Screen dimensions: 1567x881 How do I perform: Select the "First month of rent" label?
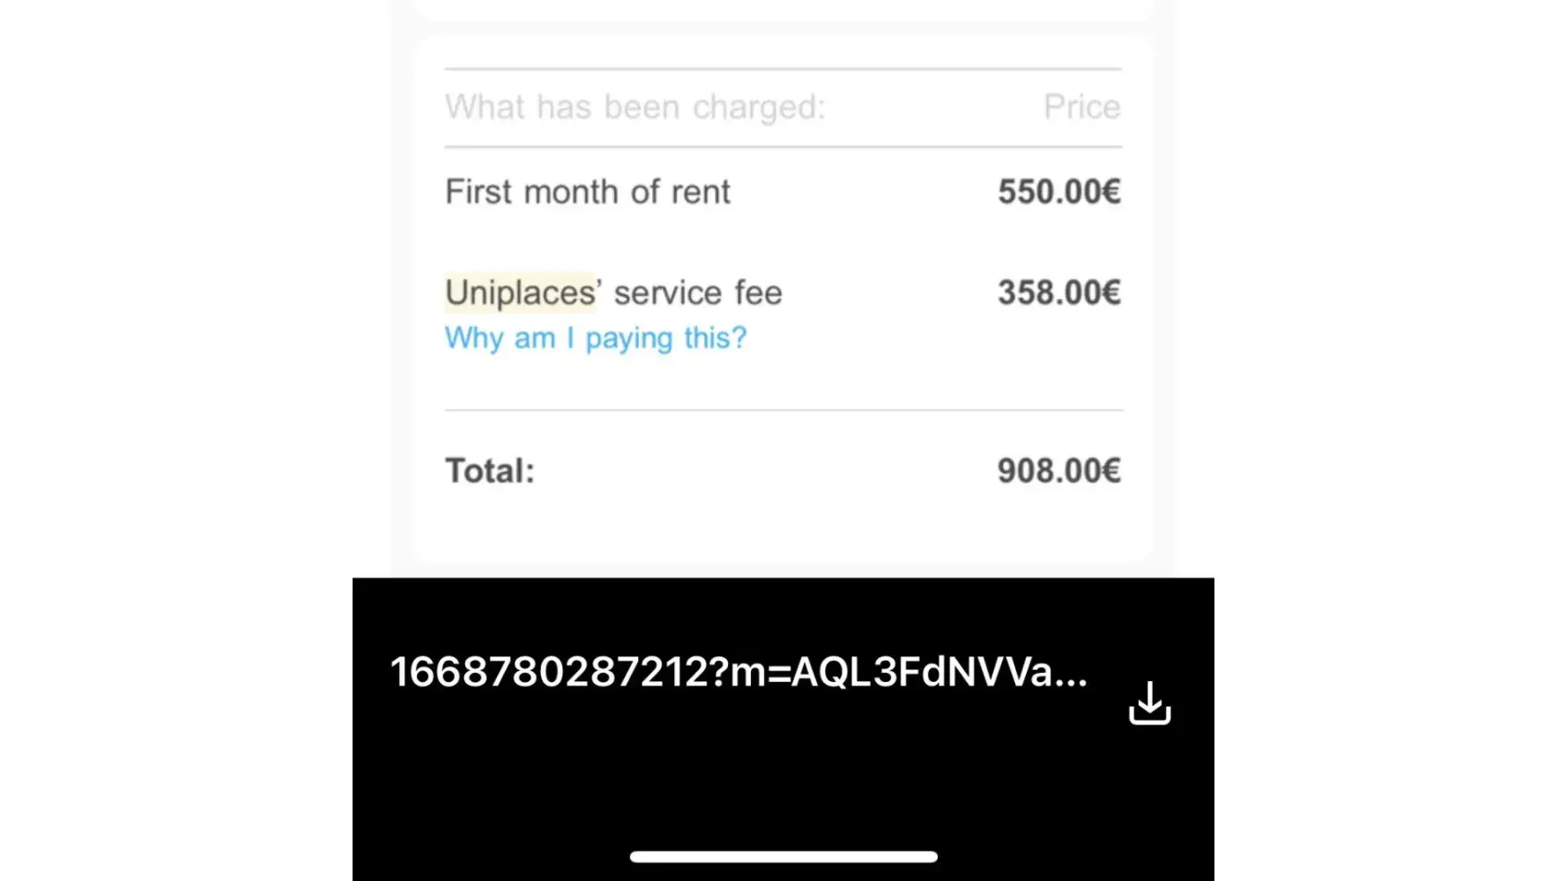[587, 191]
